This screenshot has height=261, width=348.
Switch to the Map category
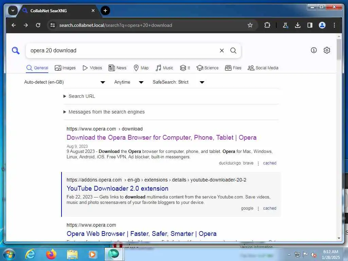coord(141,68)
